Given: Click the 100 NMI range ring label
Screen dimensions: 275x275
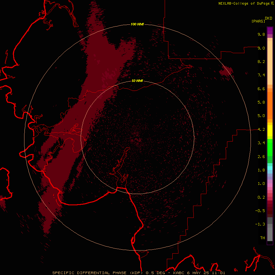Looking at the screenshot, I should click(137, 24).
